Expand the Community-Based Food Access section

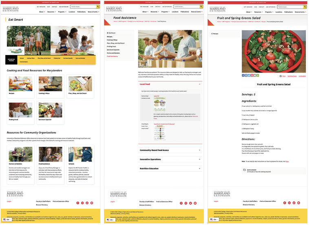pos(170,150)
